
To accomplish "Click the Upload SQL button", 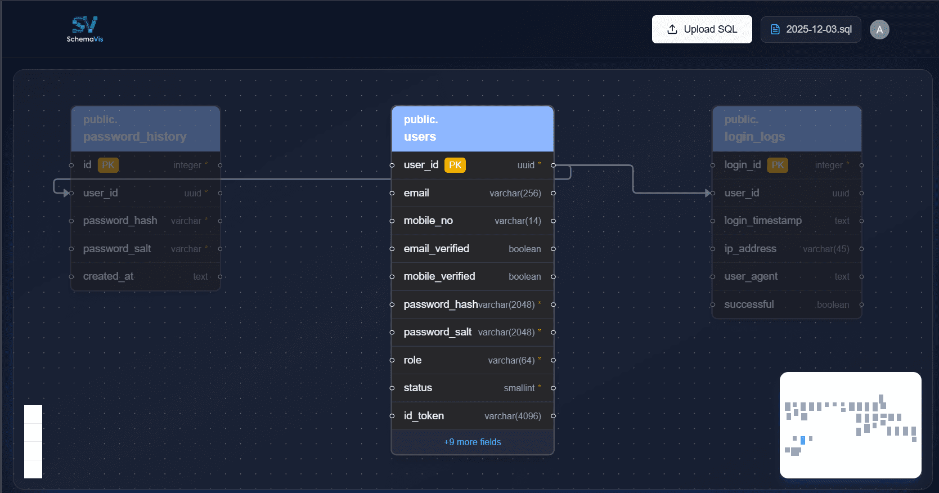I will click(702, 29).
